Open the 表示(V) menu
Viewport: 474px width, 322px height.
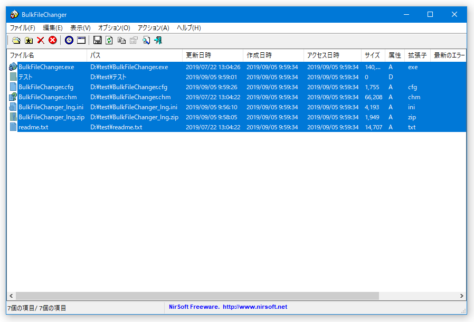click(x=80, y=28)
